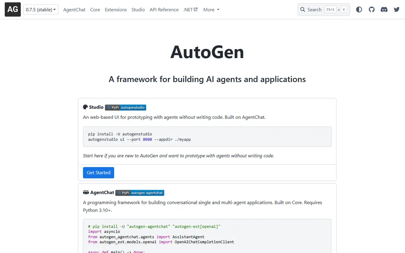Go to the AgentChat nav item
The width and height of the screenshot is (405, 253).
[x=74, y=10]
